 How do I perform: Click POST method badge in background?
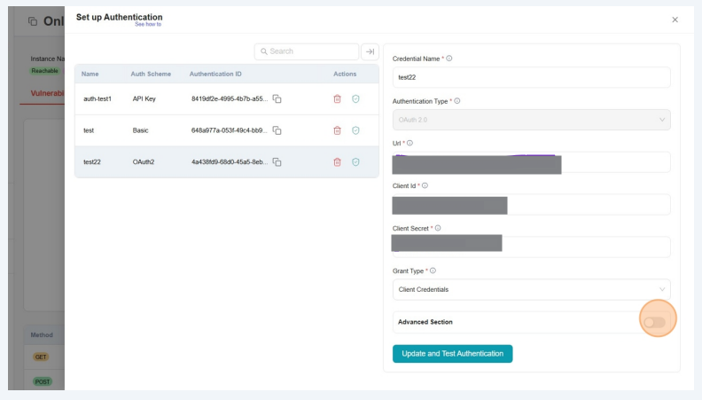pyautogui.click(x=43, y=381)
